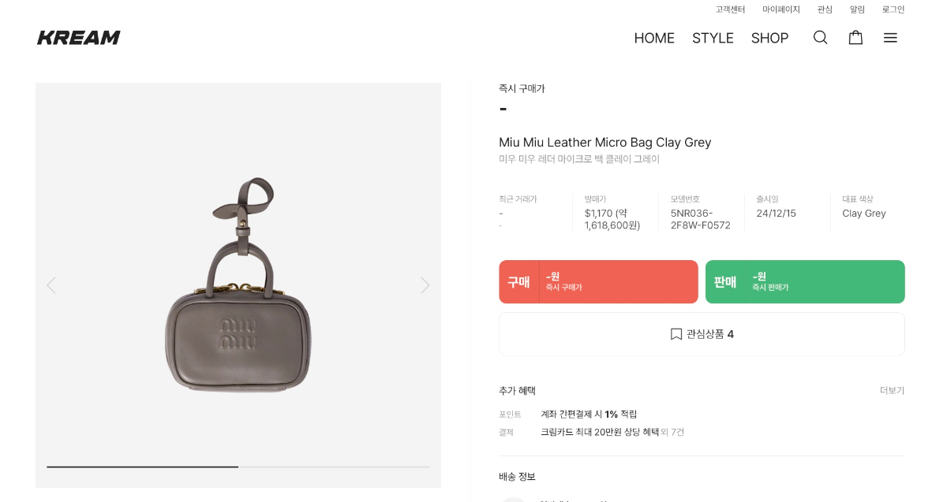Screen dimensions: 947x502
Task: Click the KREAM logo
Action: pyautogui.click(x=79, y=38)
